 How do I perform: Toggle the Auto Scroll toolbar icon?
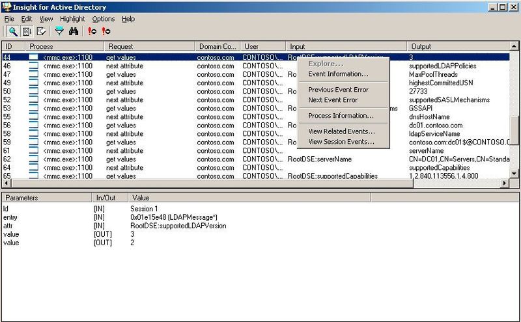[x=27, y=31]
